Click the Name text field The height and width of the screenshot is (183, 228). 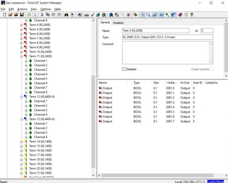(156, 31)
